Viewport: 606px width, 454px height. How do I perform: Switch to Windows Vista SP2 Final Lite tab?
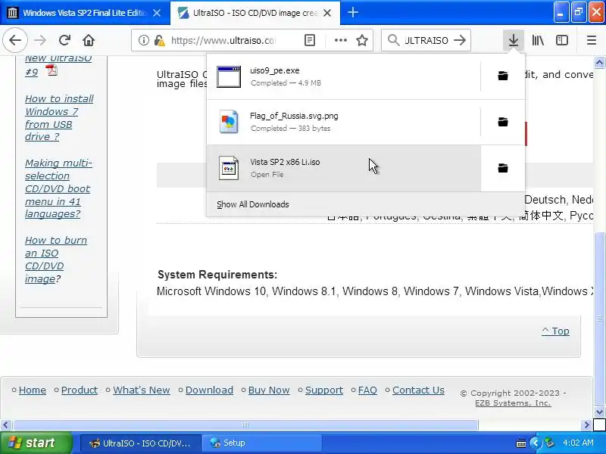[85, 13]
